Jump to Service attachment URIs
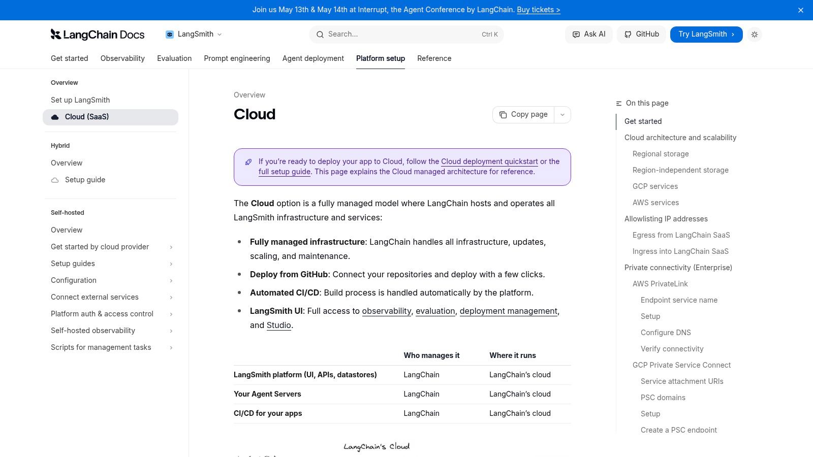The image size is (813, 457). pos(682,381)
